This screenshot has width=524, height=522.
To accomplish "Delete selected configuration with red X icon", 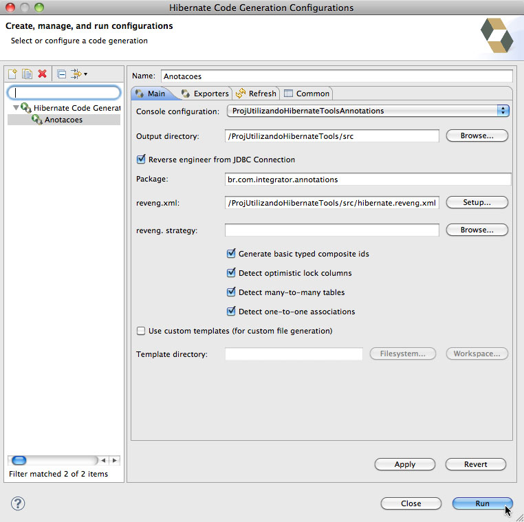I will [42, 74].
